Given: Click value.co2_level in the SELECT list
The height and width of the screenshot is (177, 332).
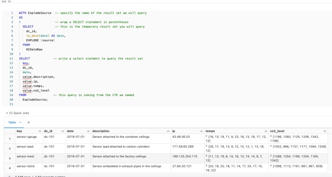Looking at the screenshot, I should click(36, 90).
